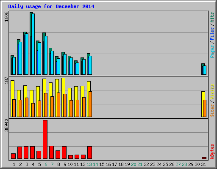Click green day label 14 on x-axis

click(x=95, y=164)
